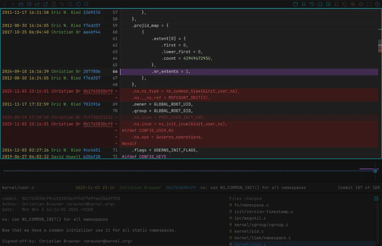382x246 pixels.
Task: Go forward with the right arrow icon
Action: [x=13, y=4]
